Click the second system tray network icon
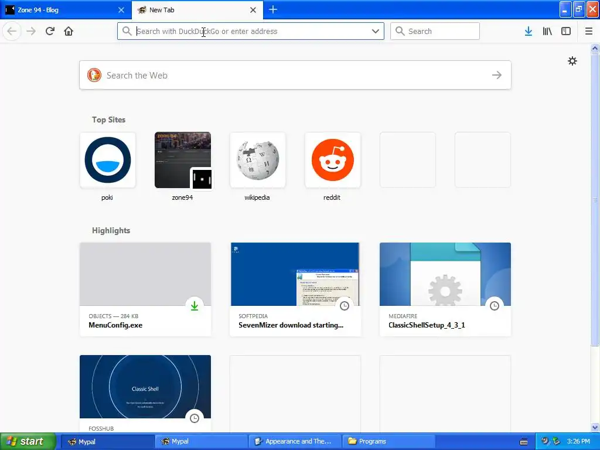The image size is (600, 450). tap(556, 441)
